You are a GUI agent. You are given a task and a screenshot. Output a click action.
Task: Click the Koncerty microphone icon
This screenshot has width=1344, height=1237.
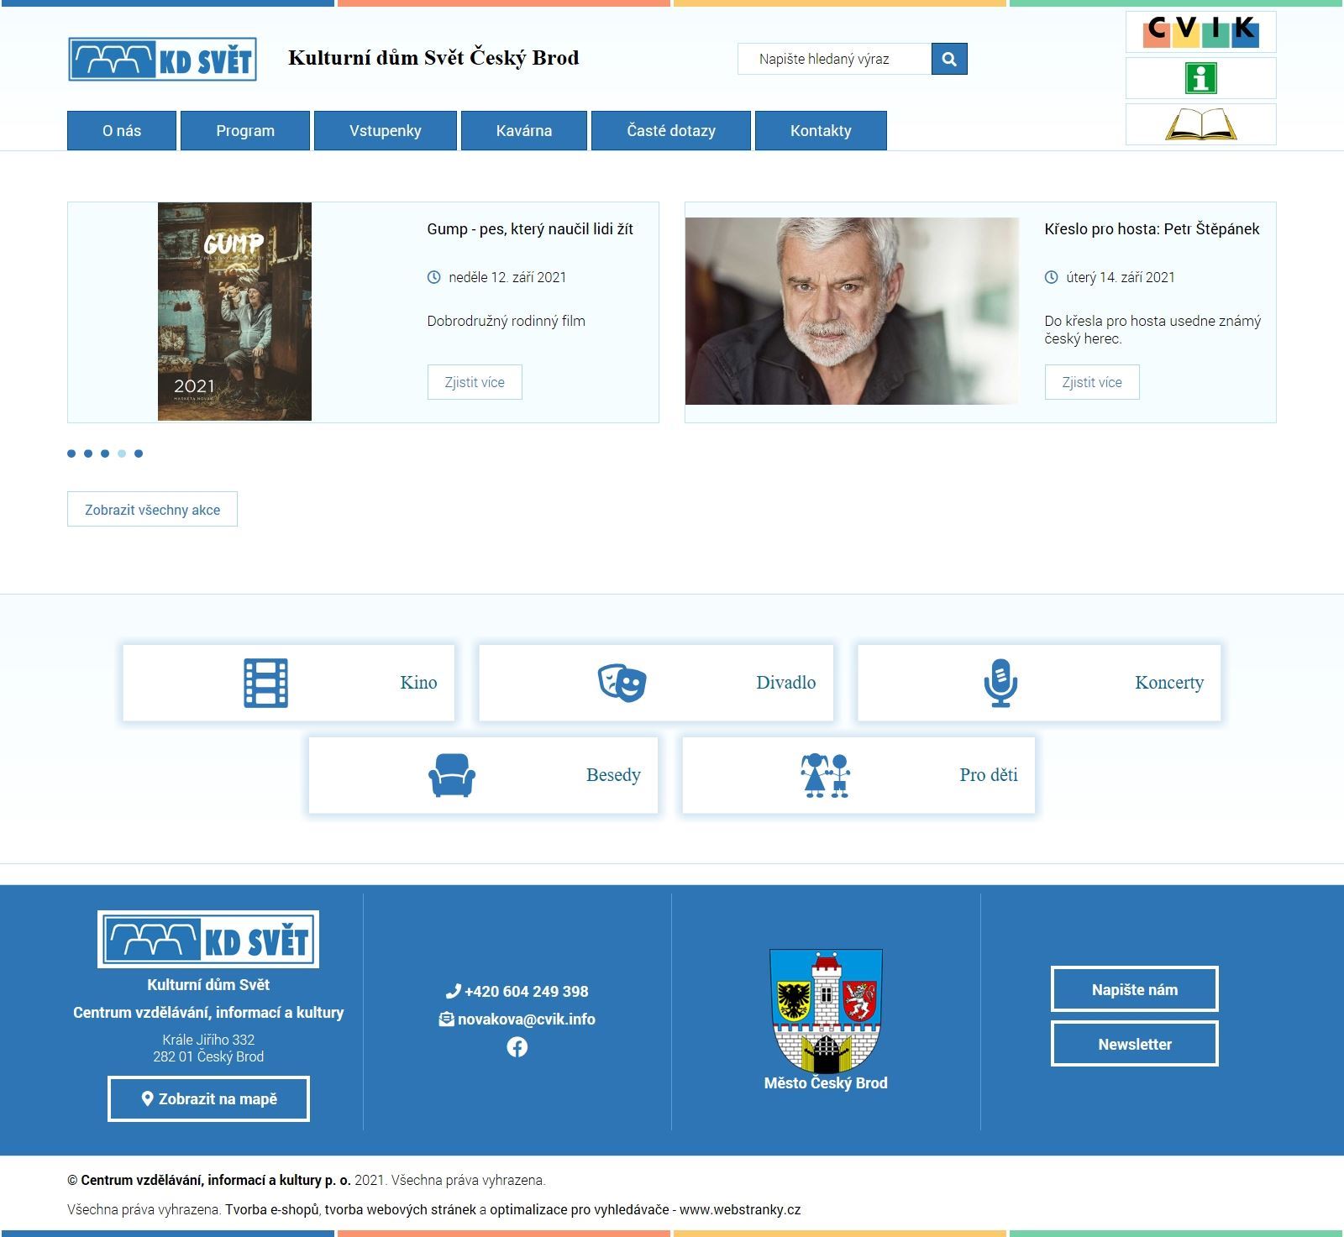[1000, 683]
